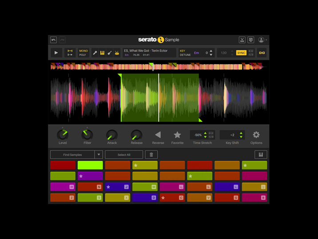Image resolution: width=318 pixels, height=239 pixels.
Task: Click the Filter knob
Action: point(87,135)
